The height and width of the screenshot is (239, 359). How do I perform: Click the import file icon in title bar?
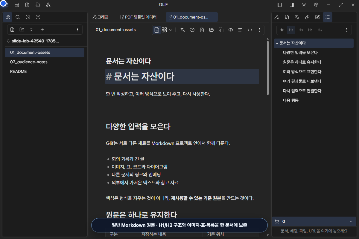pos(37,5)
